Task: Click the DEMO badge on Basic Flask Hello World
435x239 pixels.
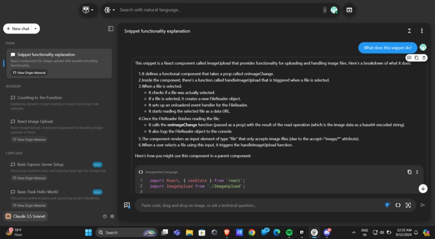Action: coord(97,192)
